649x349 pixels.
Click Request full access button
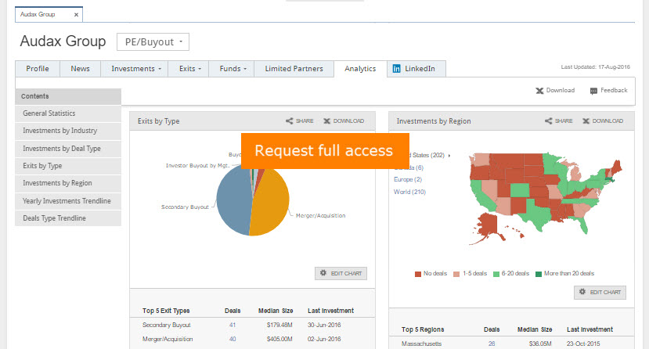[x=325, y=151]
